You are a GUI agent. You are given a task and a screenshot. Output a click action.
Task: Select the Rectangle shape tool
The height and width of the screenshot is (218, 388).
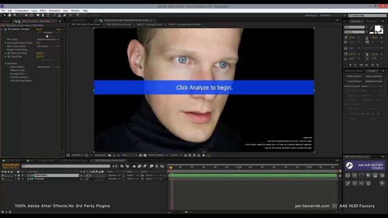38,15
